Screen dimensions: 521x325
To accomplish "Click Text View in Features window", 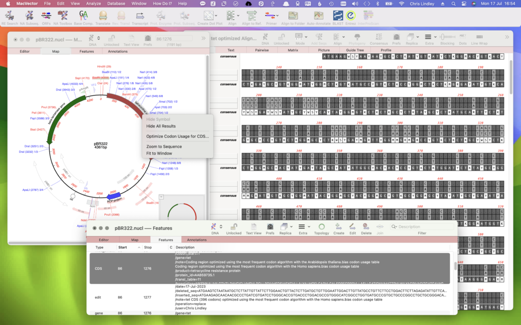I will [x=253, y=229].
